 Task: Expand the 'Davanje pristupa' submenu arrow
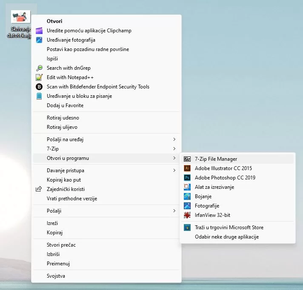coord(174,171)
